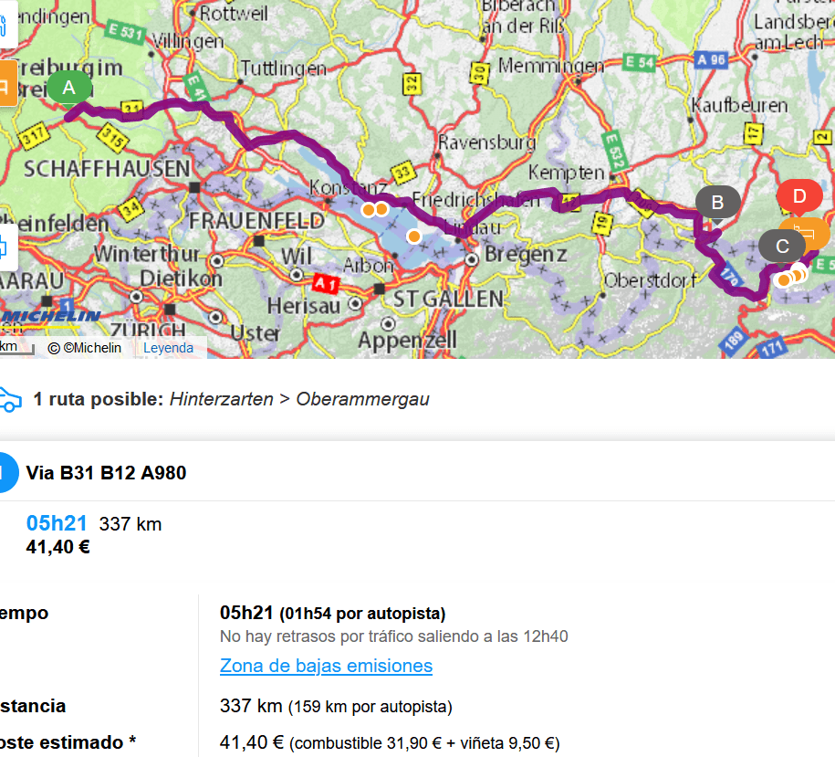Open the Leyenda map legend link
The width and height of the screenshot is (835, 757).
(168, 348)
